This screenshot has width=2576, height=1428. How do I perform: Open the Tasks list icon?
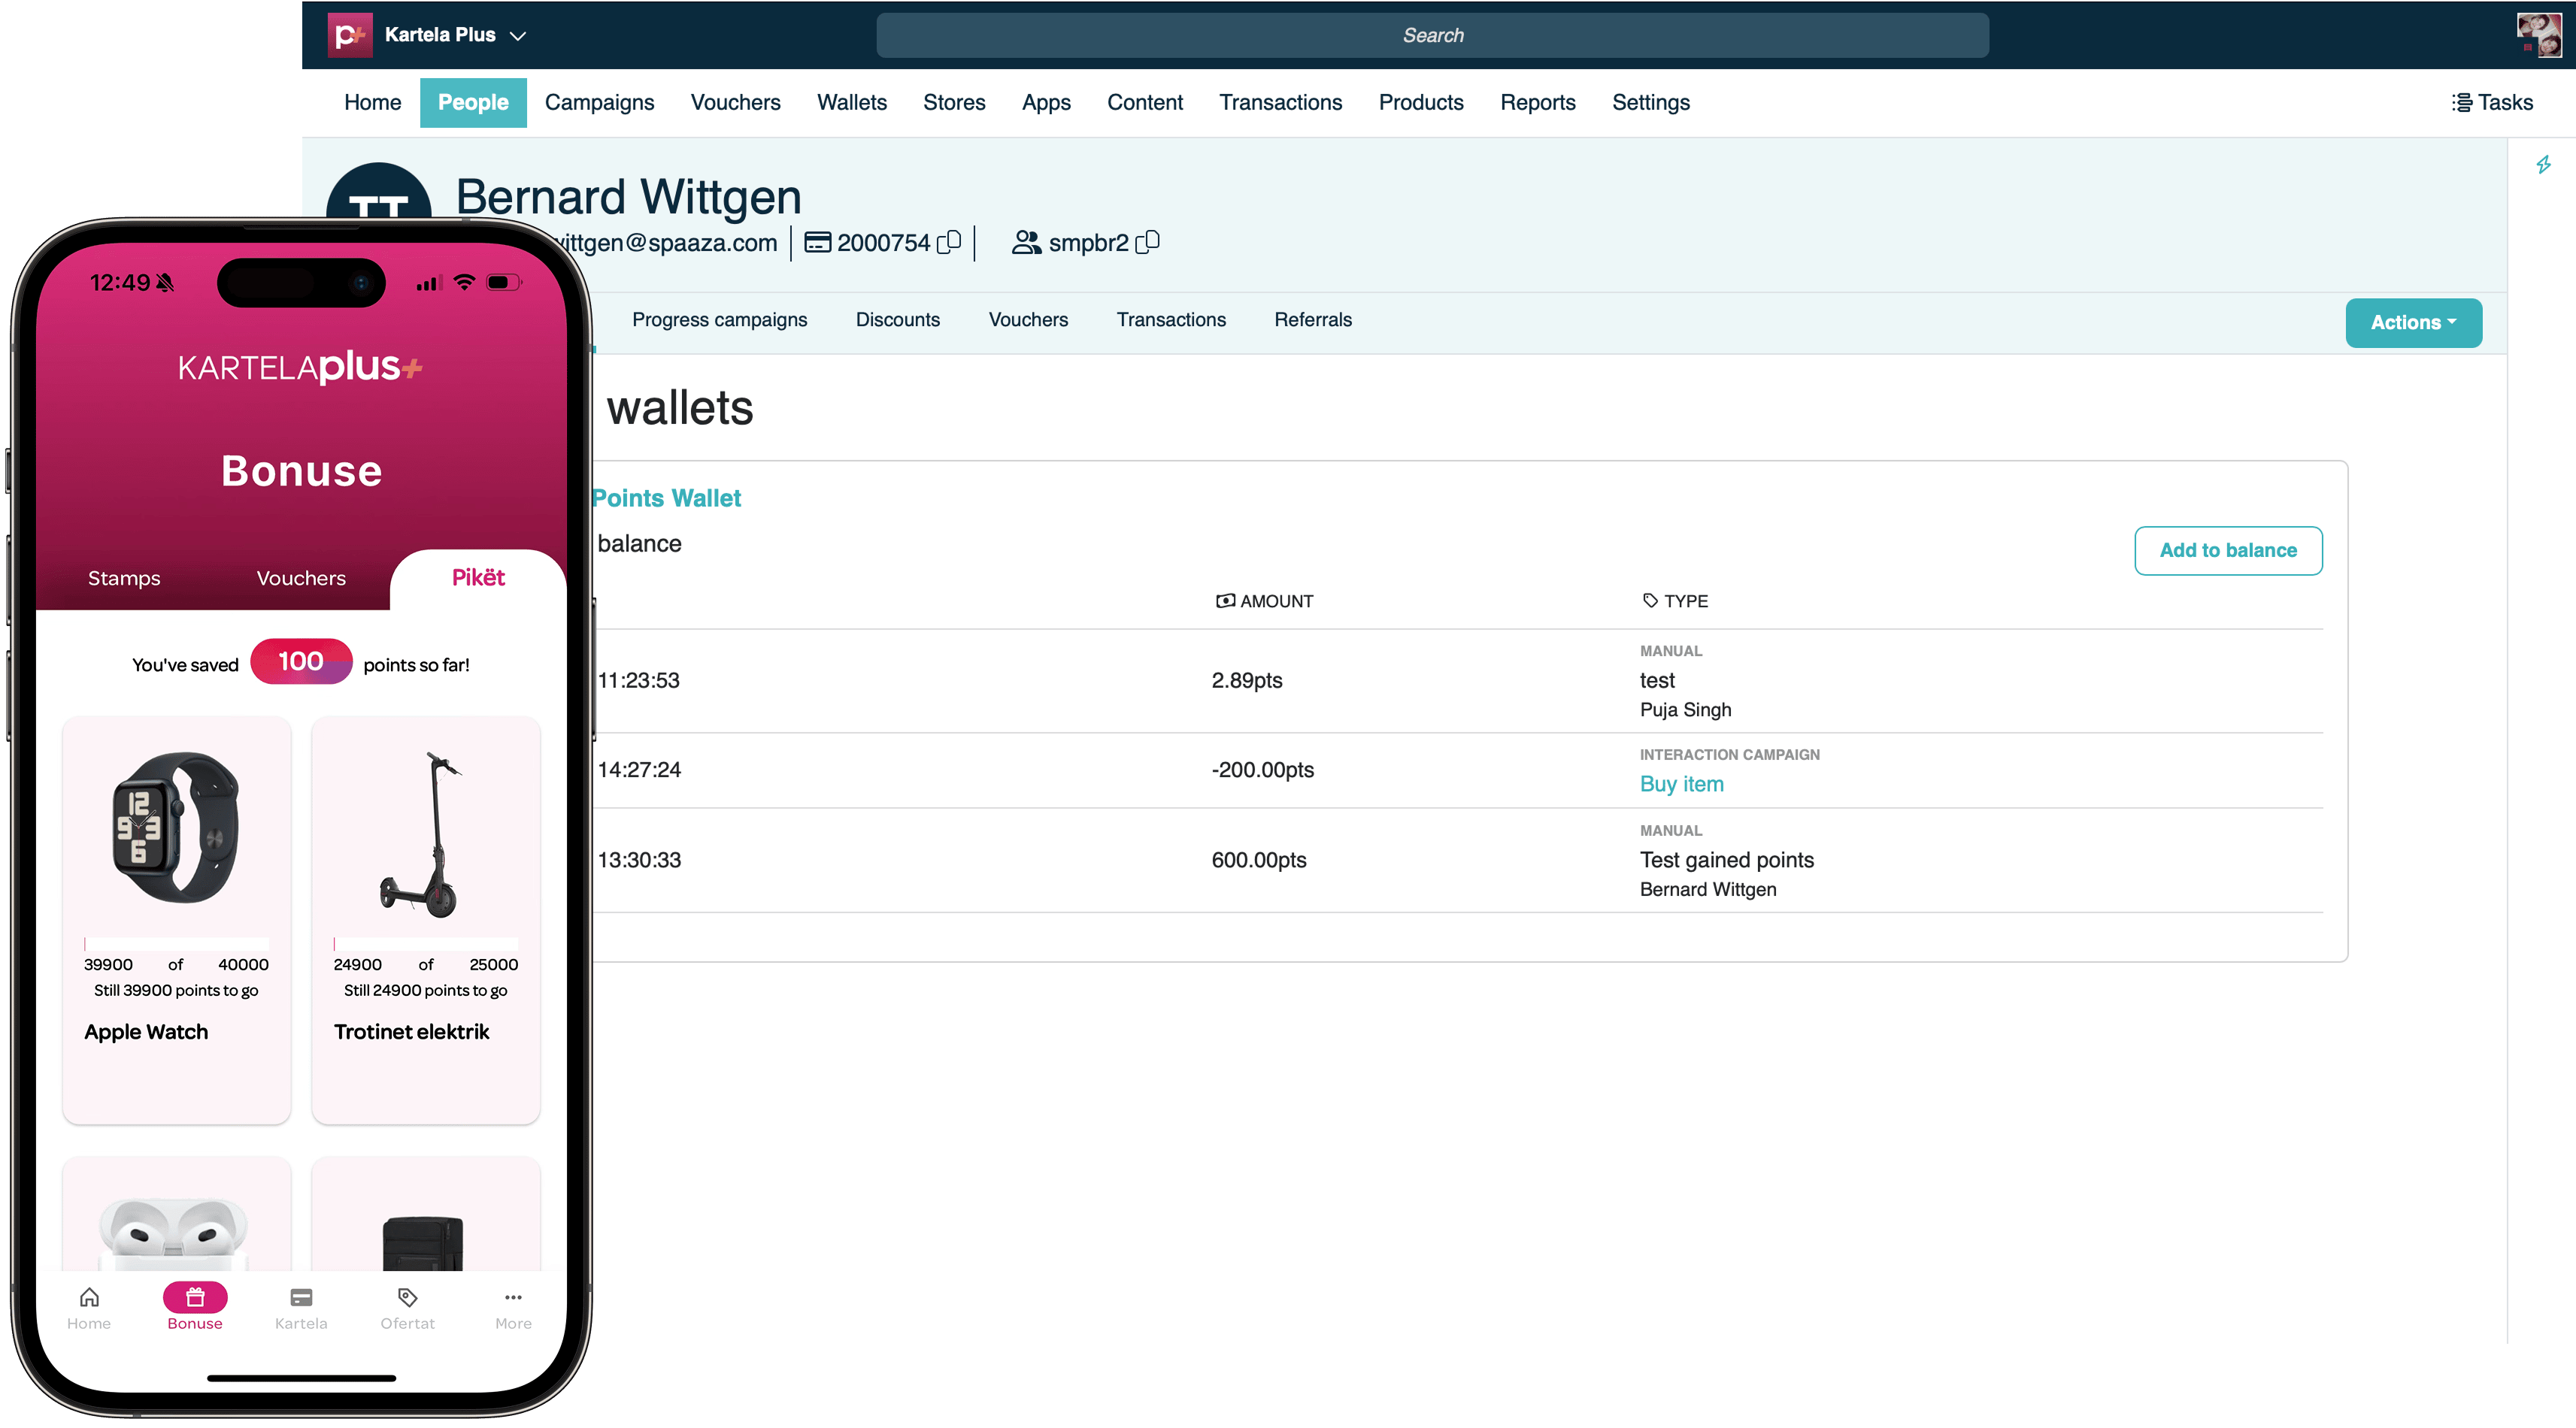coord(2461,102)
